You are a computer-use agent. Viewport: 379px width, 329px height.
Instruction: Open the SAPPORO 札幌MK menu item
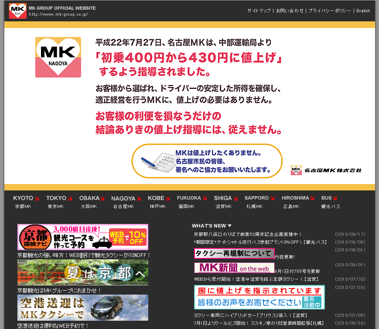coord(259,202)
